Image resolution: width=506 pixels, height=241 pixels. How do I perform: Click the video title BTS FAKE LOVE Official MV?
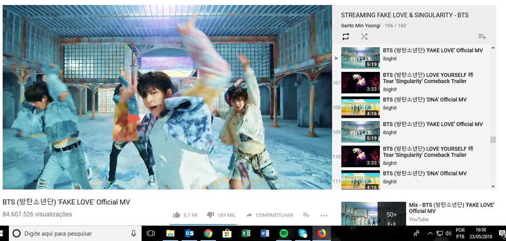(66, 202)
